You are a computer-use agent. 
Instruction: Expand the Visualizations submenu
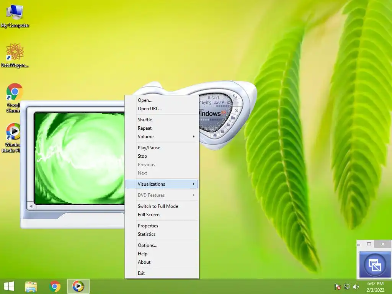(162, 184)
